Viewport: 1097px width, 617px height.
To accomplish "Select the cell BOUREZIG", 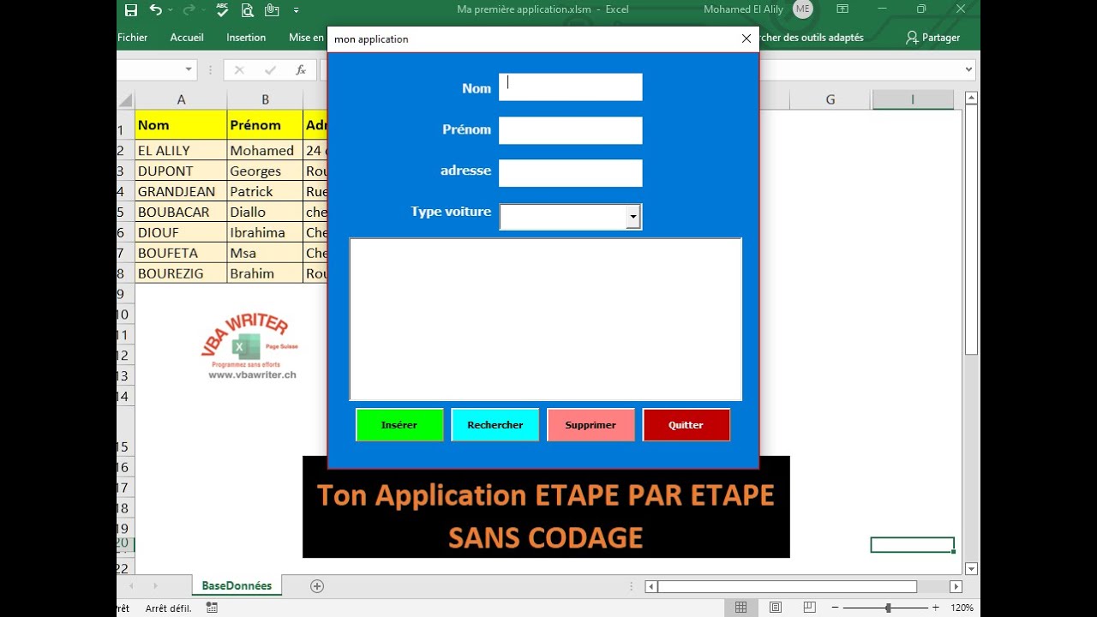I will [x=181, y=273].
